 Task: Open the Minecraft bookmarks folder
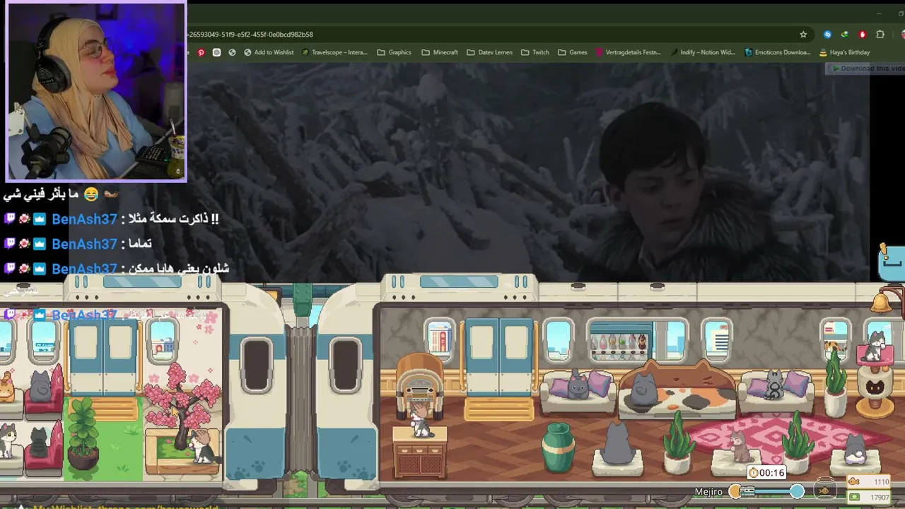440,52
